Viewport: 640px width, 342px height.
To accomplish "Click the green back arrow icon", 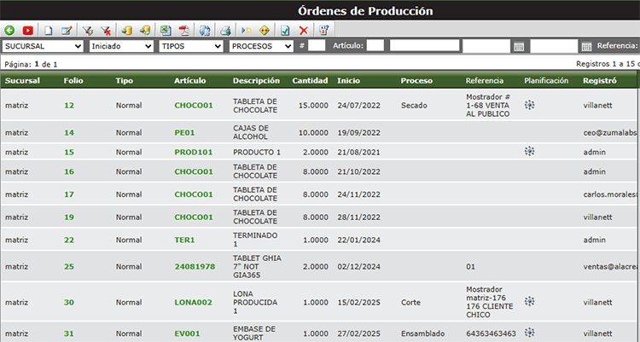I will tap(9, 30).
